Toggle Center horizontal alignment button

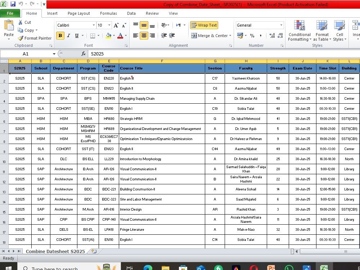point(144,36)
